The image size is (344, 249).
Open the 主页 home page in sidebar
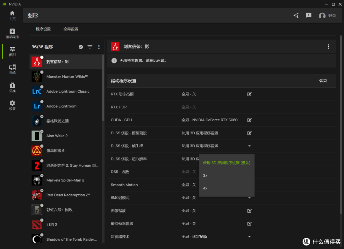(12, 16)
